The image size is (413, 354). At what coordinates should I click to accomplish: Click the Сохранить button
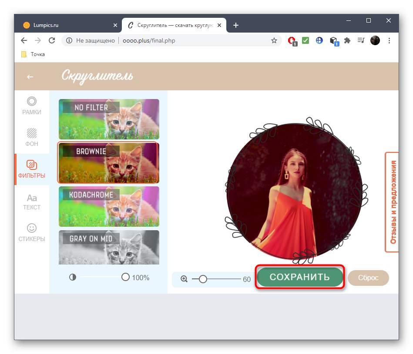coord(300,277)
